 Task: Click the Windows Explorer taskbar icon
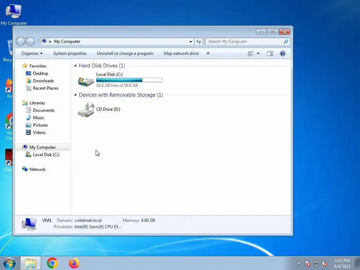pos(31,263)
